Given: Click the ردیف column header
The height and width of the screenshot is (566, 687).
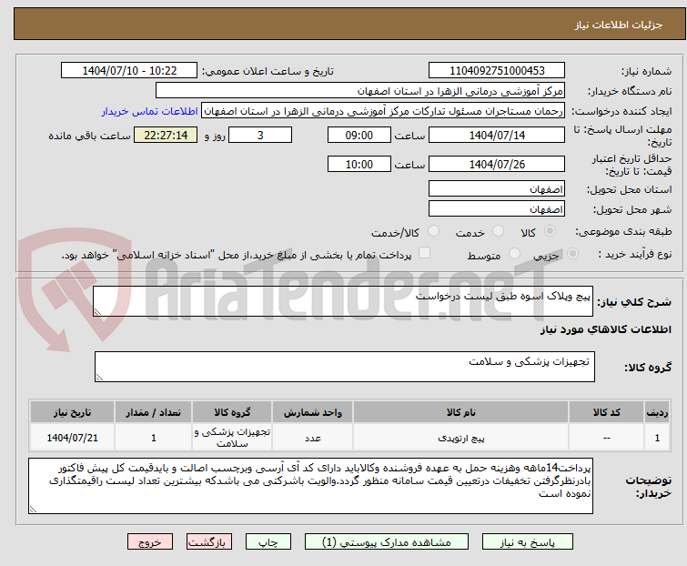Looking at the screenshot, I should coord(657,412).
